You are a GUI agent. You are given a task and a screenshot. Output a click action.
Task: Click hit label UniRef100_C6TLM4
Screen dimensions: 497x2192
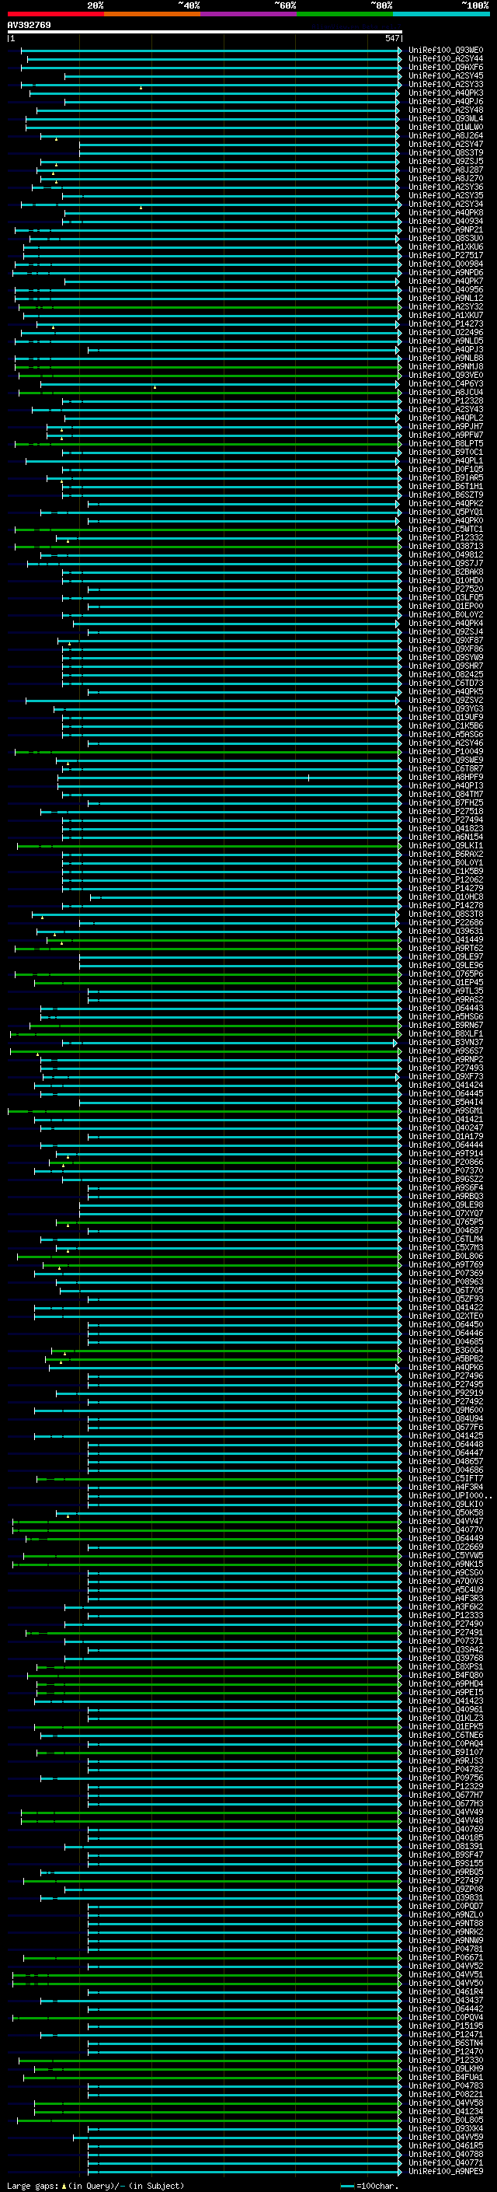(445, 1239)
